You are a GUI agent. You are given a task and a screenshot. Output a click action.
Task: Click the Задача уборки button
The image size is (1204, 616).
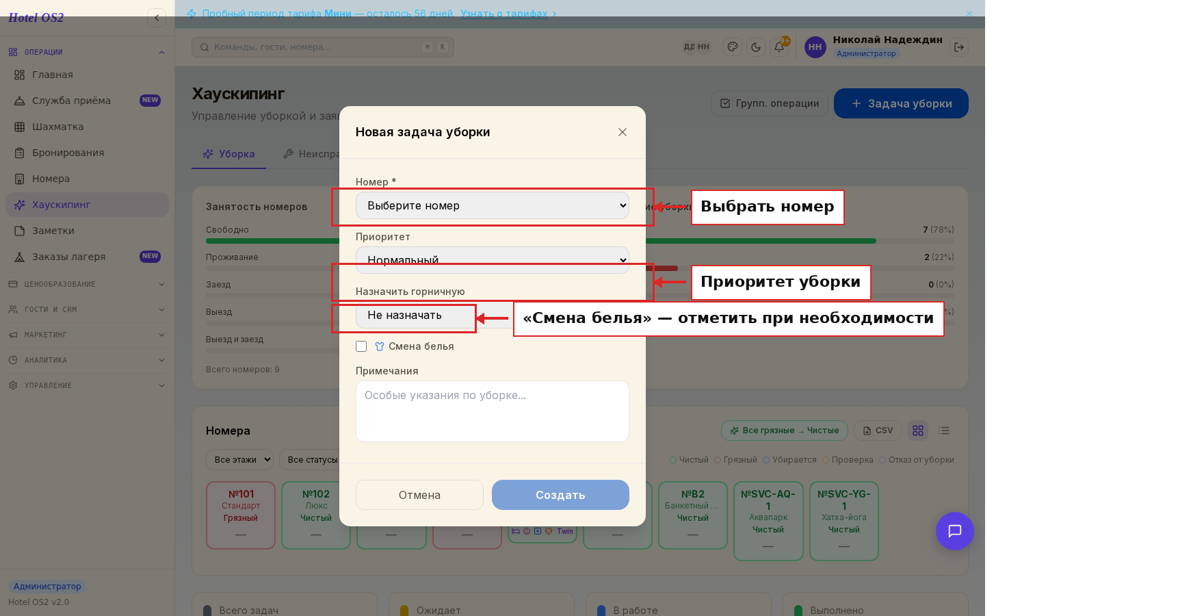click(901, 103)
